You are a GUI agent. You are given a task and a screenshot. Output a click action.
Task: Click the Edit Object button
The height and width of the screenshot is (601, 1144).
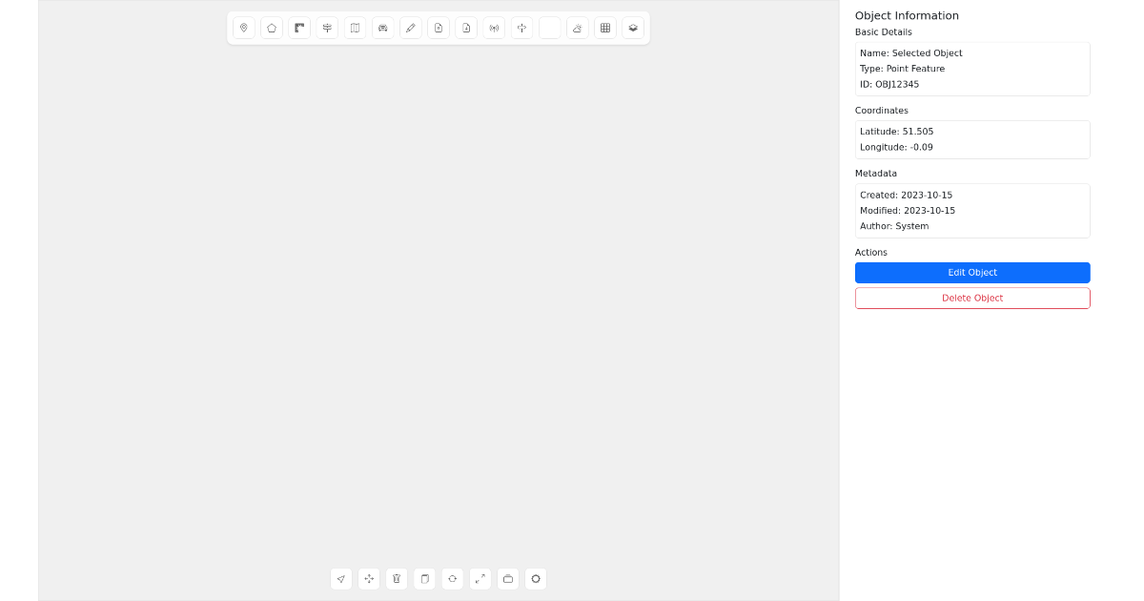pyautogui.click(x=972, y=273)
